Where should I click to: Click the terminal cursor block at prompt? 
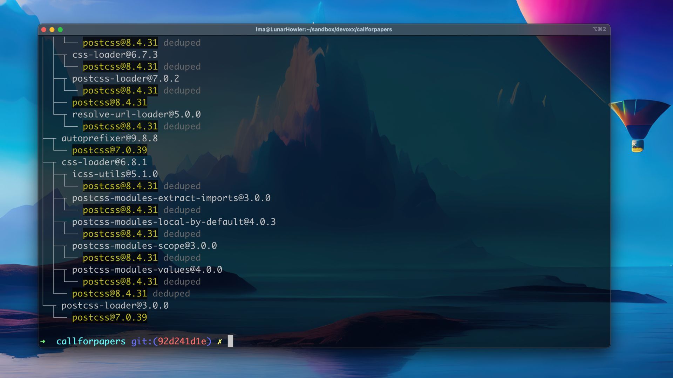[x=230, y=341]
